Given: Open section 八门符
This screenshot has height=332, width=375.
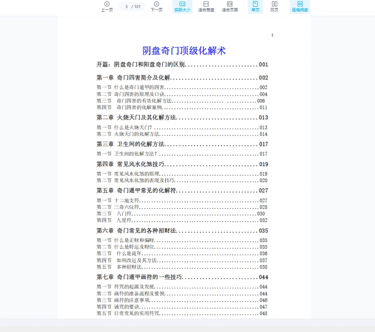Looking at the screenshot, I should (180, 214).
